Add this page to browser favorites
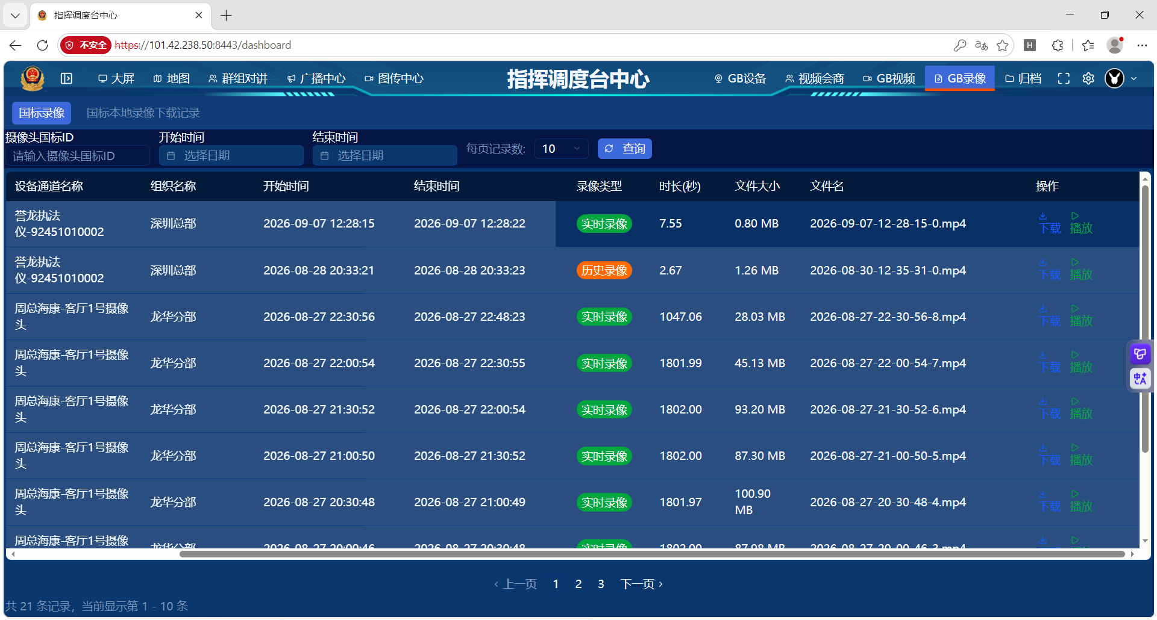 (1002, 45)
